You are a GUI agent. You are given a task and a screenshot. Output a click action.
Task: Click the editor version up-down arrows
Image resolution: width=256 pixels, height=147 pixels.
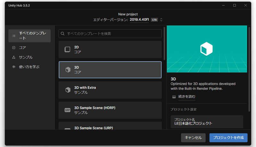161,20
